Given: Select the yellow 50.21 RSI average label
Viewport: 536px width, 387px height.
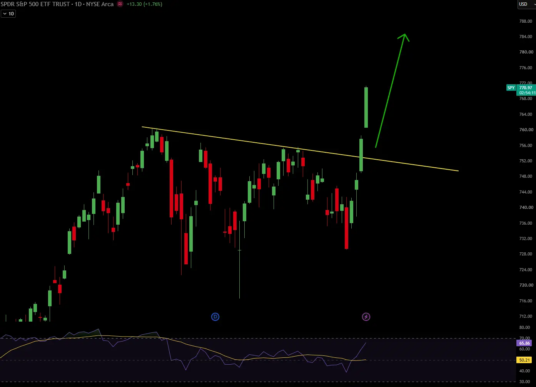Looking at the screenshot, I should (524, 360).
